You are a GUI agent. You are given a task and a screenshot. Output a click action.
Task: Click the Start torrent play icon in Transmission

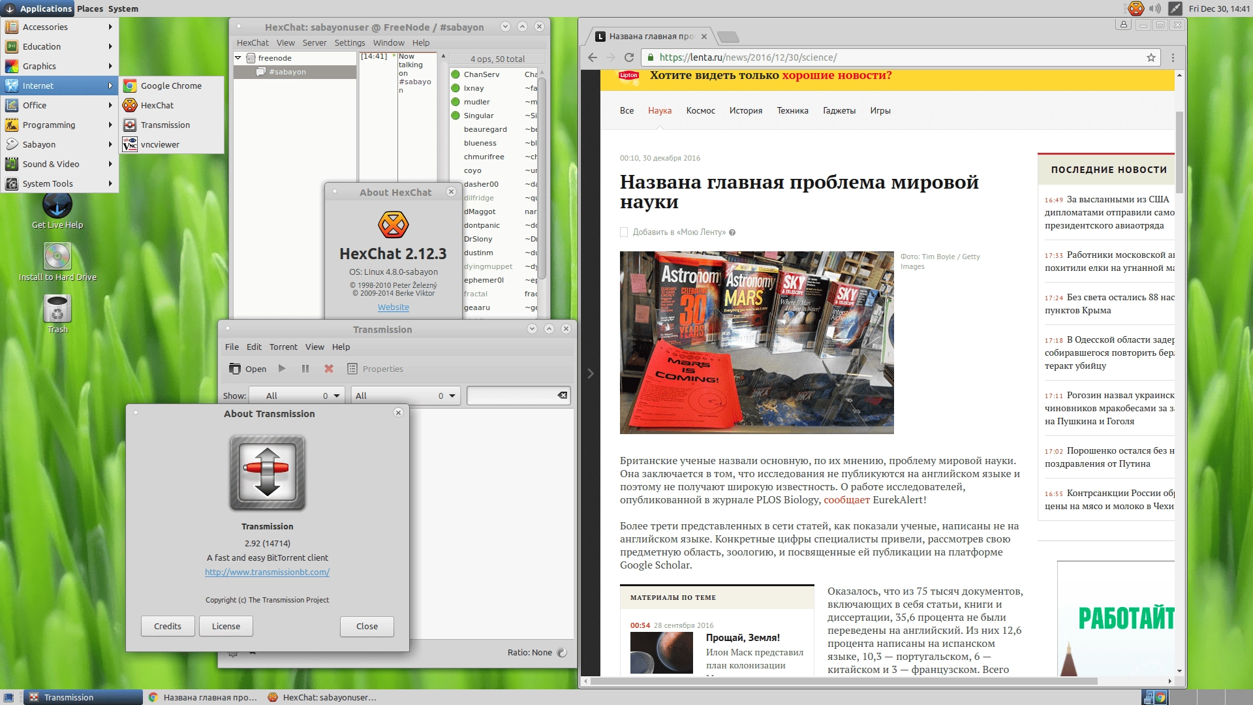[x=282, y=369]
